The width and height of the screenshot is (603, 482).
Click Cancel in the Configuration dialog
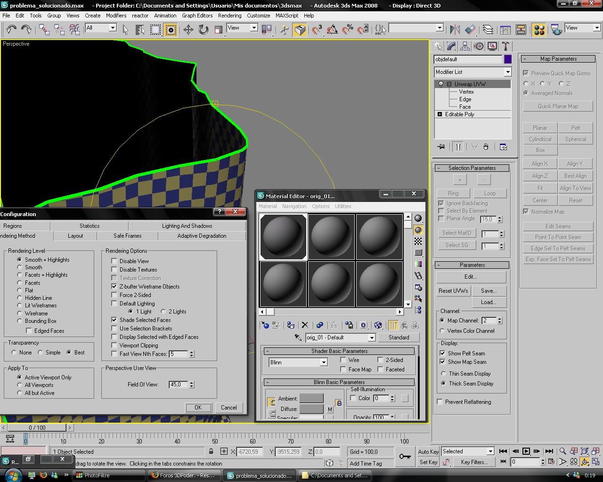pyautogui.click(x=229, y=408)
